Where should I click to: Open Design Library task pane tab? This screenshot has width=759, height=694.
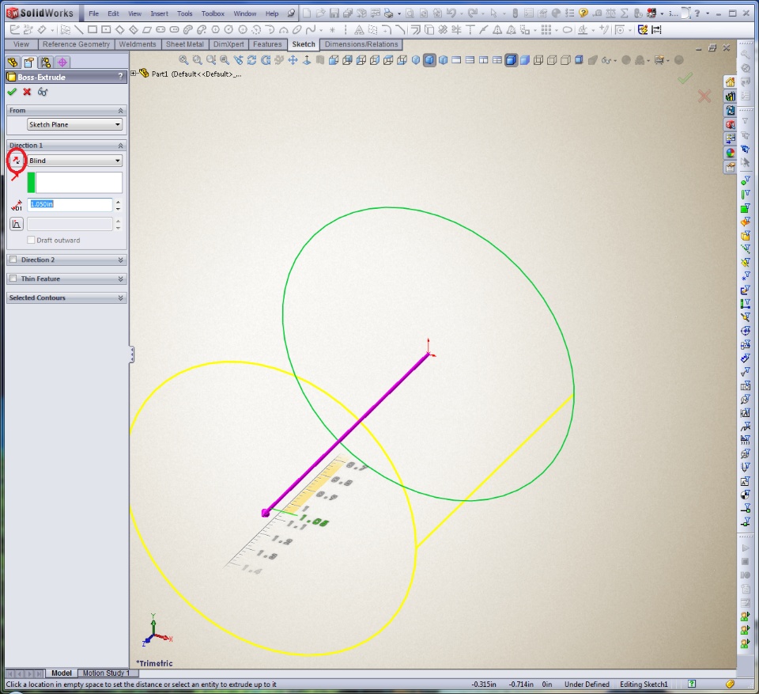coord(730,97)
